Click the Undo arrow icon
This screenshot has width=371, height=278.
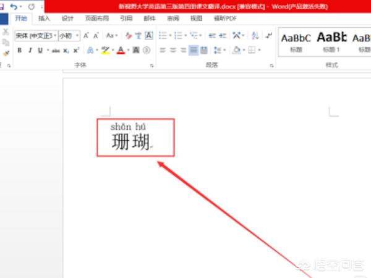tap(15, 6)
